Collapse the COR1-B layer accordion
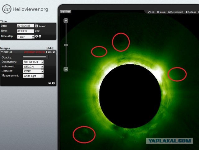 pyautogui.click(x=2, y=52)
